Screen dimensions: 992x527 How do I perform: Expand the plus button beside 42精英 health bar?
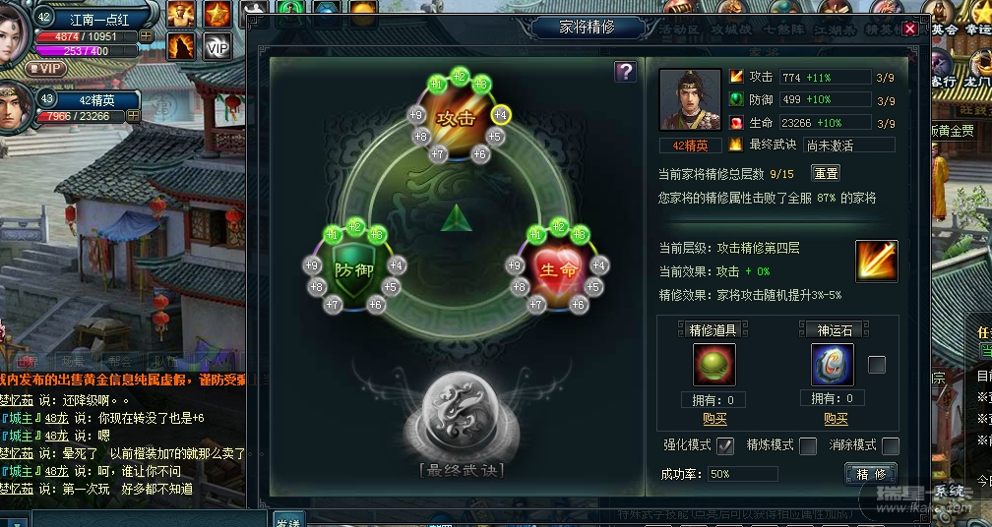tap(133, 116)
